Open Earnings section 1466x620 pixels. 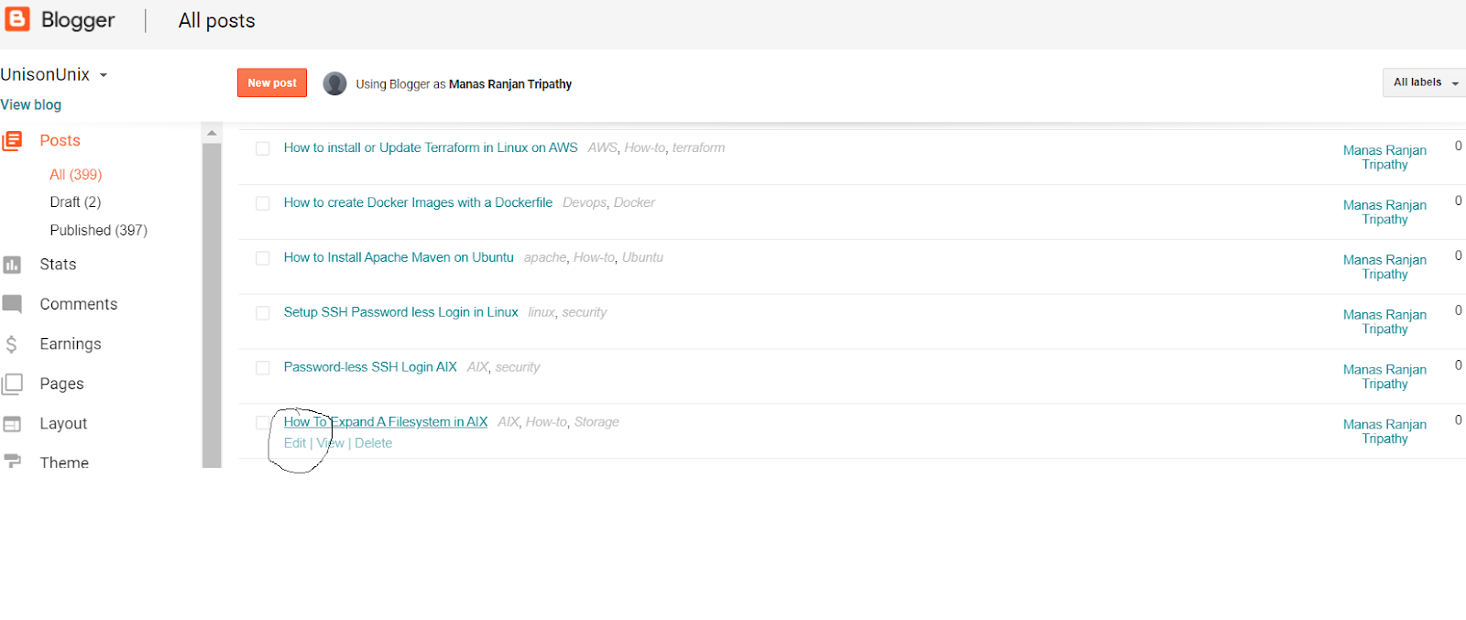pos(71,344)
